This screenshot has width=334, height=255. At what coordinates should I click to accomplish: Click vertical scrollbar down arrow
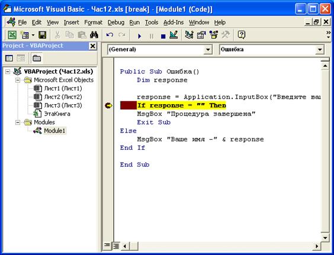325,238
